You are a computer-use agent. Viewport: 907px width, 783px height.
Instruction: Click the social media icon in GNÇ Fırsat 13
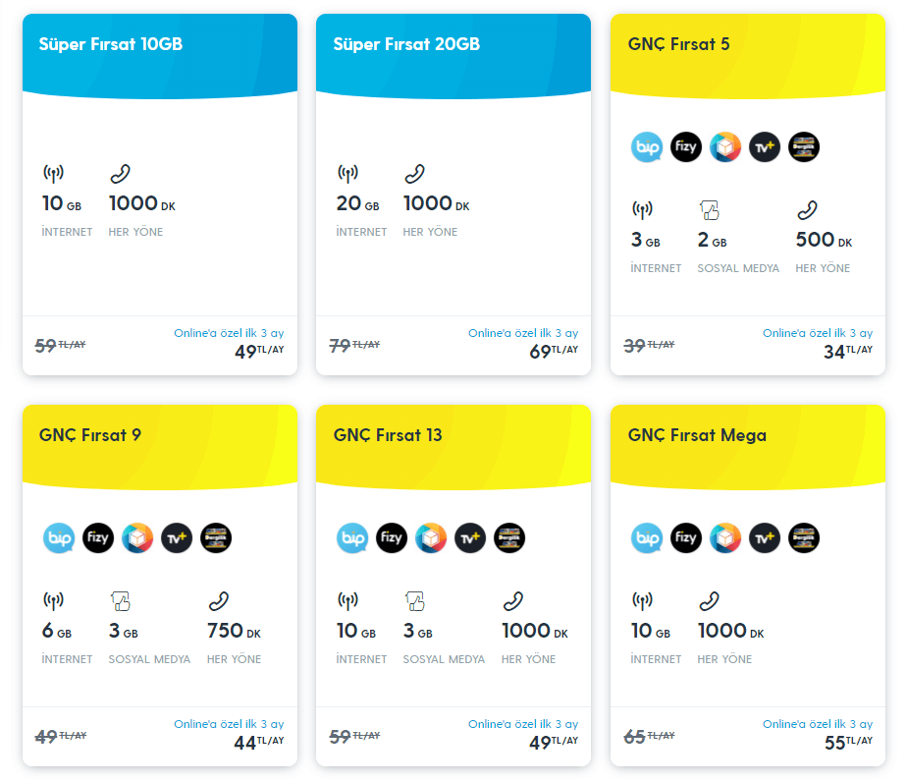pos(414,600)
